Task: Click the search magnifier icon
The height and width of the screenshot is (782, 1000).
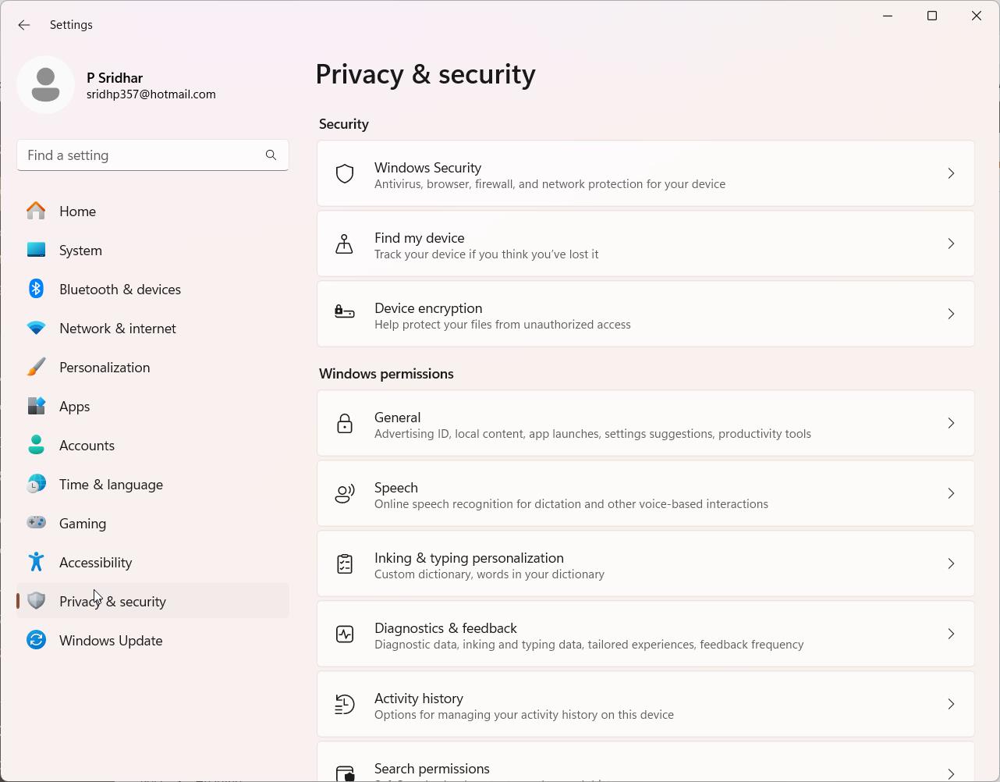Action: coord(271,155)
